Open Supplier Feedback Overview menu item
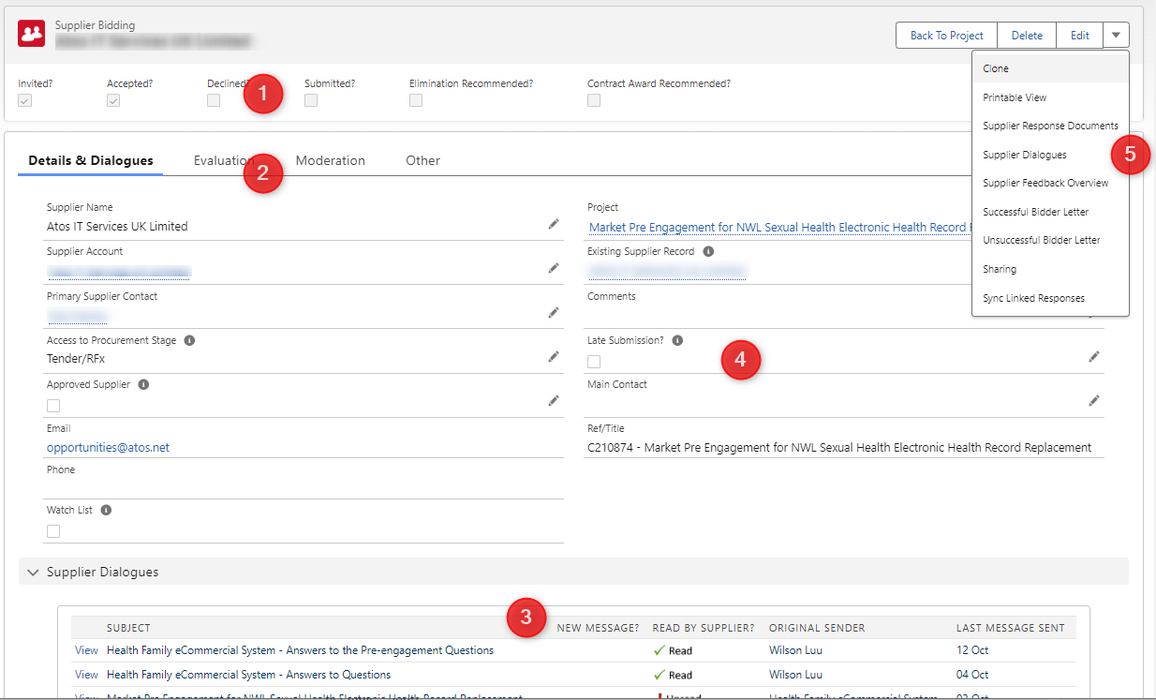1156x700 pixels. click(1050, 183)
